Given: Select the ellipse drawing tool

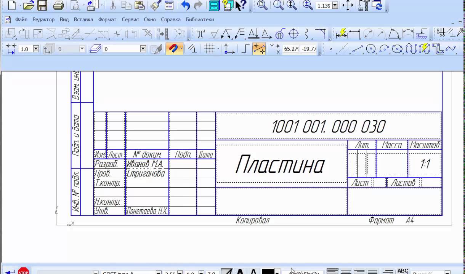Looking at the screenshot, I should click(x=398, y=49).
